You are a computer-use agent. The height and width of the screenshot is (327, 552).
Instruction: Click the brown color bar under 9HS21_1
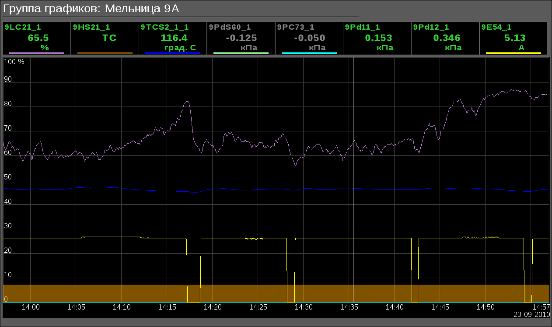pos(105,53)
